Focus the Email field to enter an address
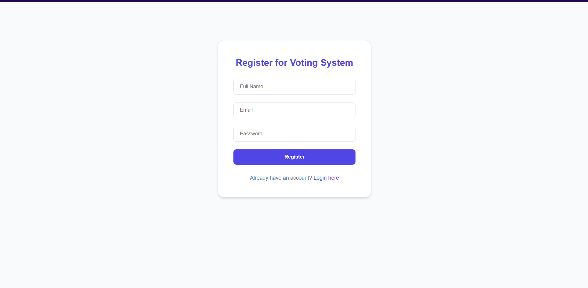 tap(294, 110)
